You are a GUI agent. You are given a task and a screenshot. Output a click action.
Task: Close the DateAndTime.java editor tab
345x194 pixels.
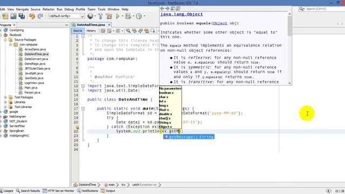click(109, 25)
